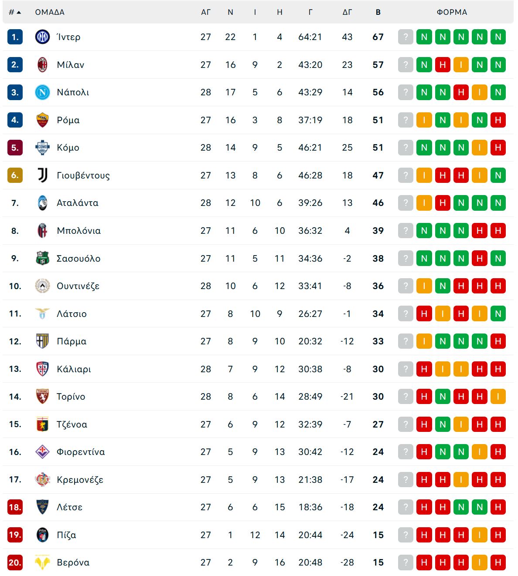This screenshot has height=576, width=518.
Task: Open the Κόμο team link
Action: [x=68, y=148]
